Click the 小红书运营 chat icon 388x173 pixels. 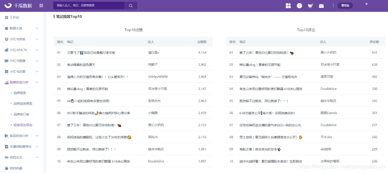click(x=6, y=72)
